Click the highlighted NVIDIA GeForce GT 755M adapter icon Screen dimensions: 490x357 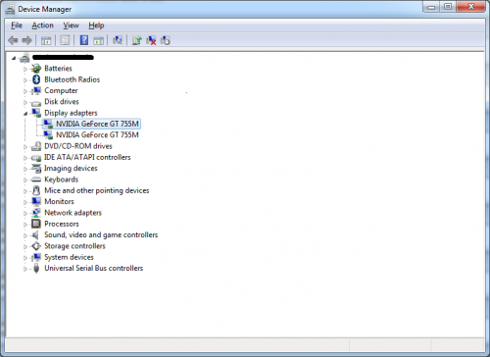pos(48,124)
